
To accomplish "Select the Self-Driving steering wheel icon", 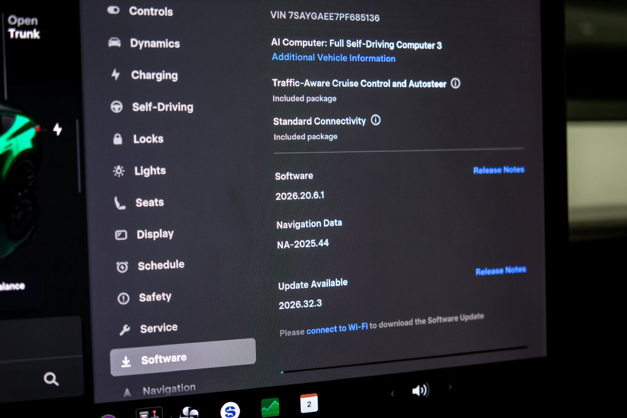I will [x=116, y=106].
